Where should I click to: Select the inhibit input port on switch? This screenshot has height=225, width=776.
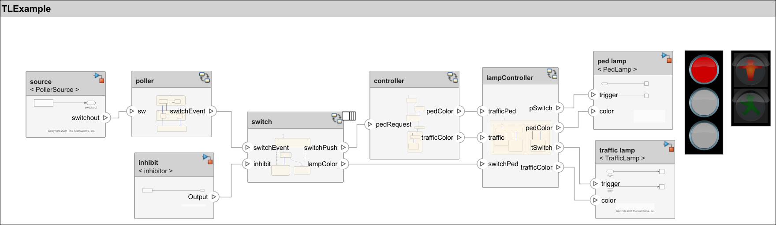click(x=247, y=164)
